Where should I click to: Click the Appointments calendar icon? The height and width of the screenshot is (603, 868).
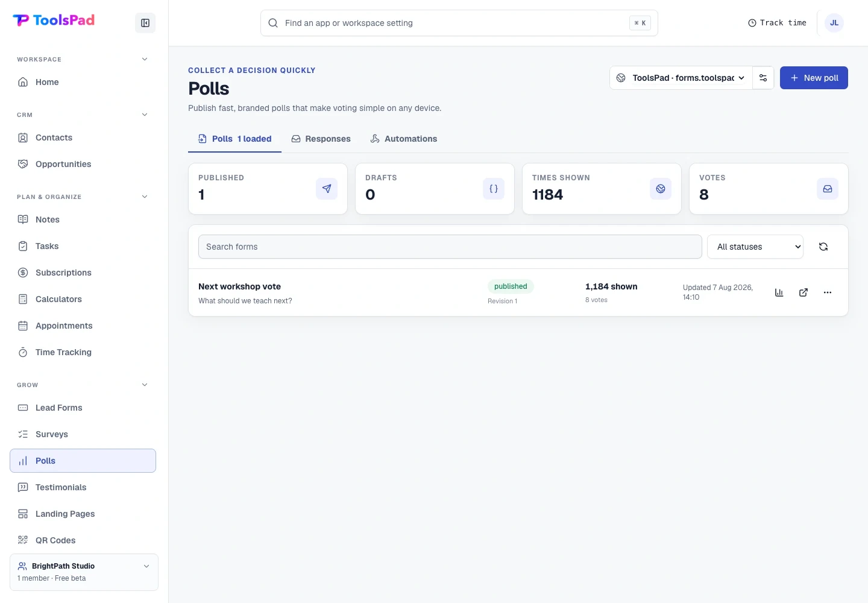click(x=23, y=326)
